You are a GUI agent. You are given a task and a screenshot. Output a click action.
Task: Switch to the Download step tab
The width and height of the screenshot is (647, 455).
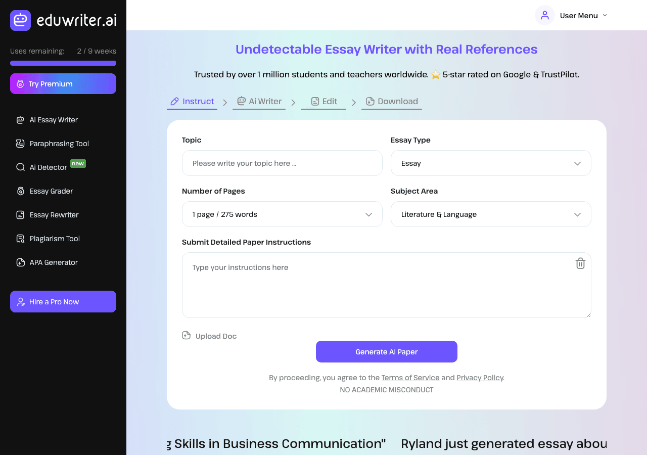pyautogui.click(x=392, y=102)
